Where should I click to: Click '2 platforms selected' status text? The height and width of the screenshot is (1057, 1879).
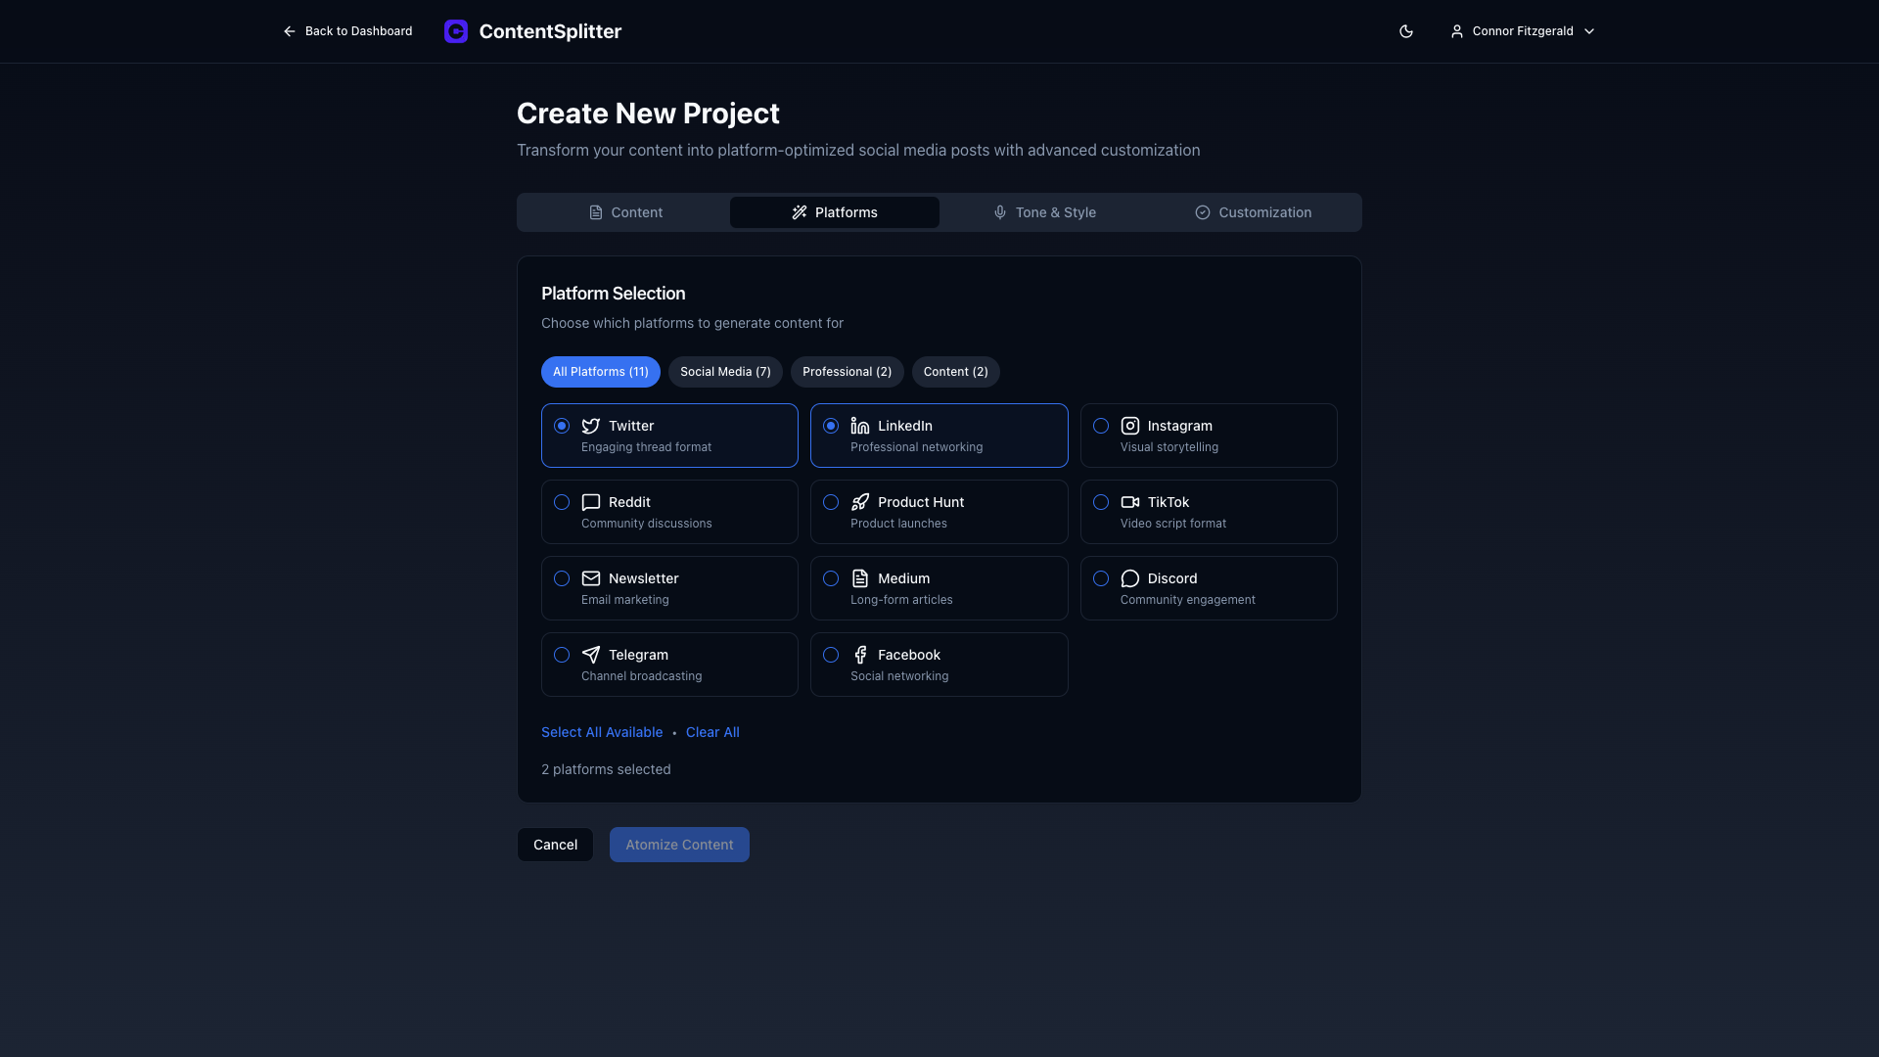[x=606, y=769]
